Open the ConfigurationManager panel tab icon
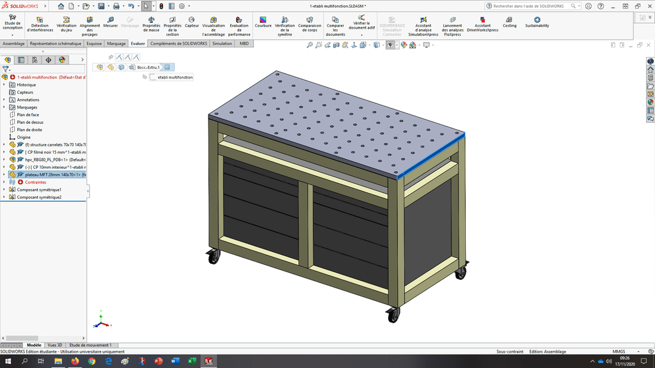The height and width of the screenshot is (368, 655). (35, 60)
